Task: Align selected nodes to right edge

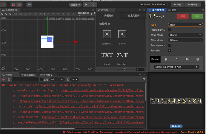Action: 41,14
